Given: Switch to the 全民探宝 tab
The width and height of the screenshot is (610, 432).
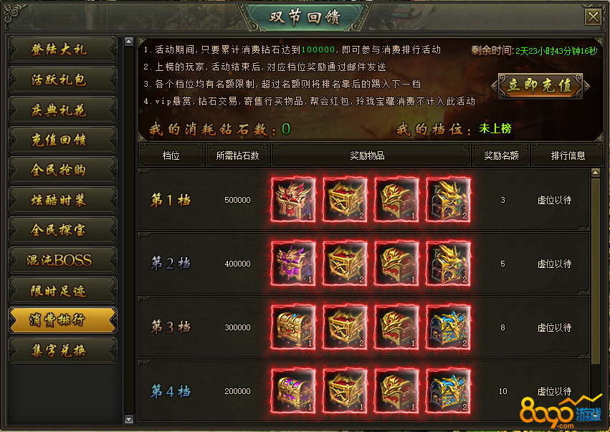Looking at the screenshot, I should point(62,230).
